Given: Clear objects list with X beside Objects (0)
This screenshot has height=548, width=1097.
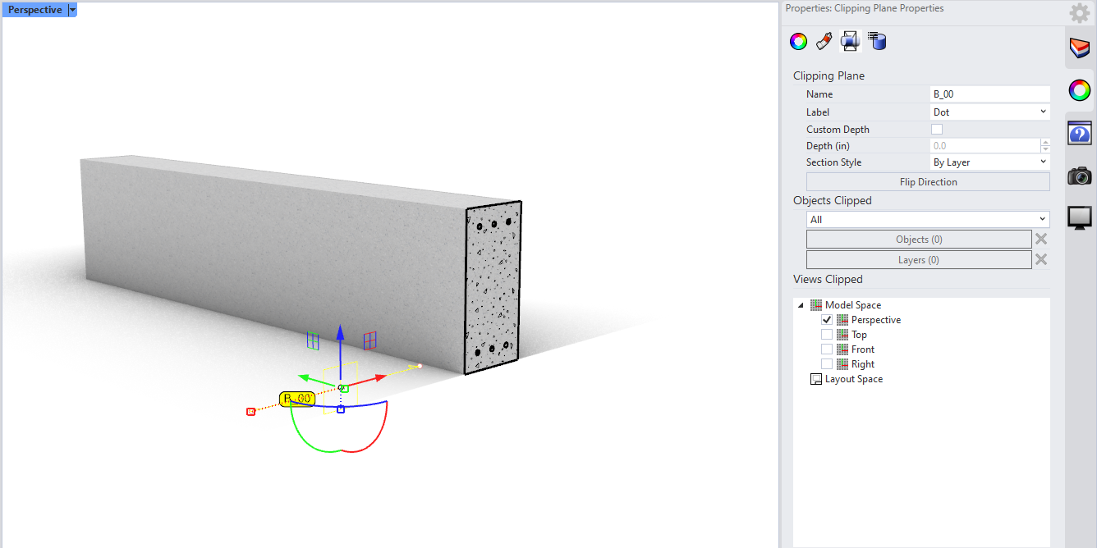Looking at the screenshot, I should [1041, 240].
